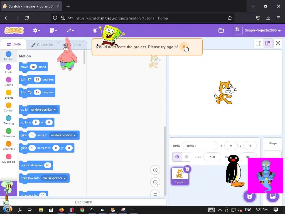
Task: Click the workspace vertical scrollbar
Action: [165, 161]
